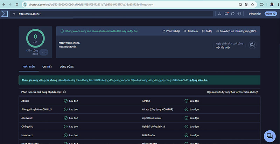This screenshot has height=144, width=280.
Task: Click the upload file icon
Action: 220,14
